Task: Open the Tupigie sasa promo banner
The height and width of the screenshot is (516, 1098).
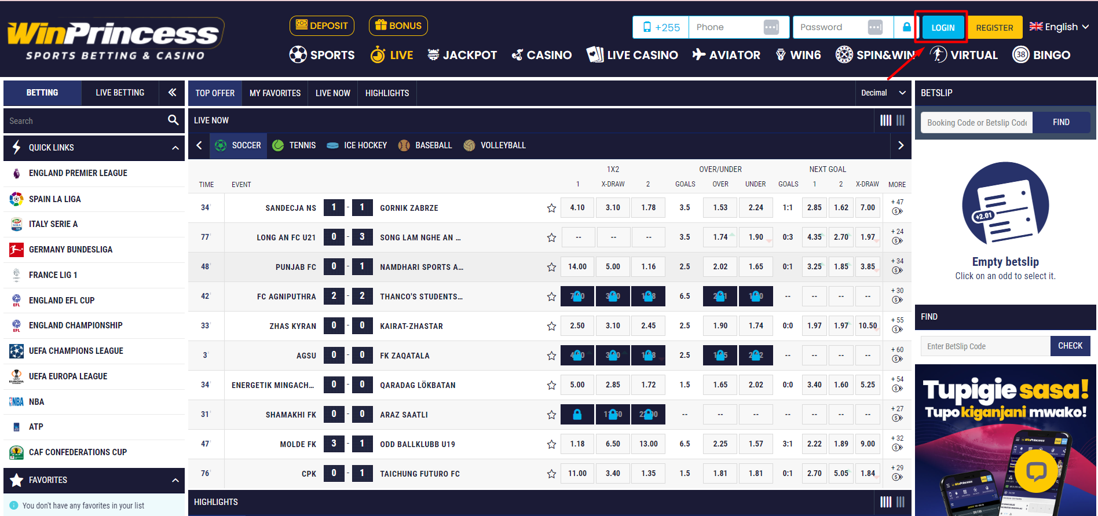Action: [1005, 440]
